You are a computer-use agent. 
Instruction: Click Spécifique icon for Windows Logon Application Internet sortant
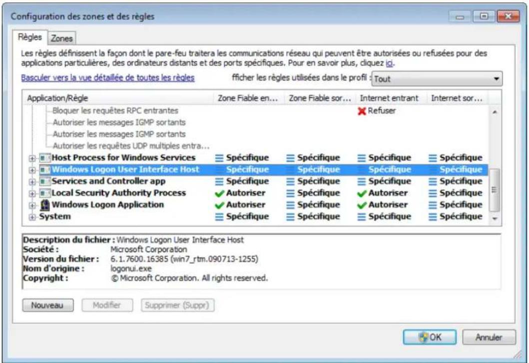click(433, 205)
